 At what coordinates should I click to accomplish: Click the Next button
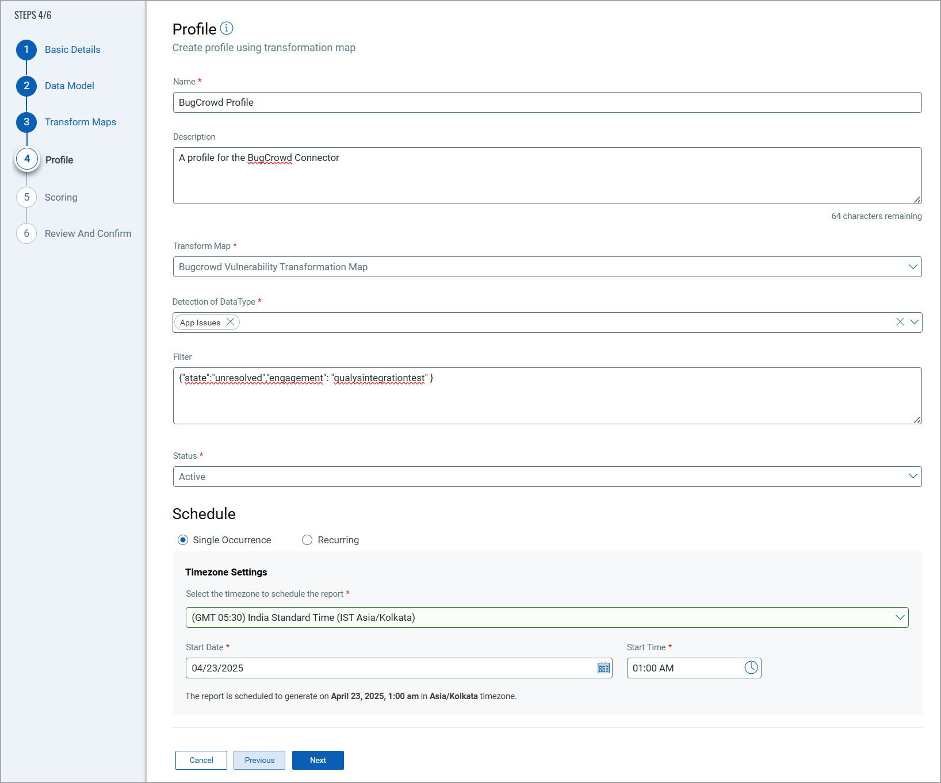point(318,760)
